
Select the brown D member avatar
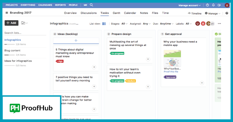208,24
